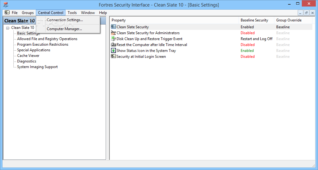Click the document icon left of File menu
The height and width of the screenshot is (170, 318).
[x=7, y=12]
